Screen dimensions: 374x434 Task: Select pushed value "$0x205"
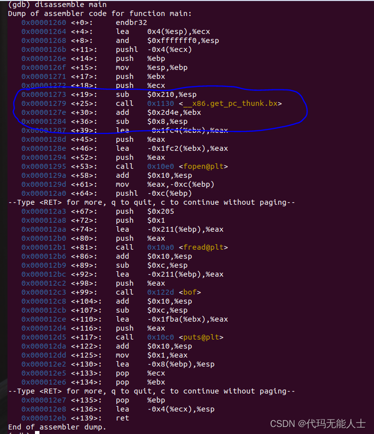161,211
